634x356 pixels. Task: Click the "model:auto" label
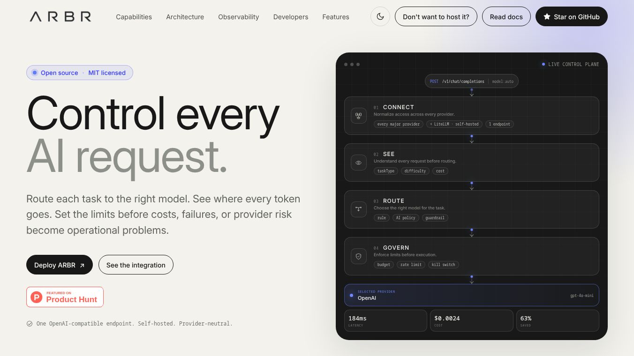(503, 82)
